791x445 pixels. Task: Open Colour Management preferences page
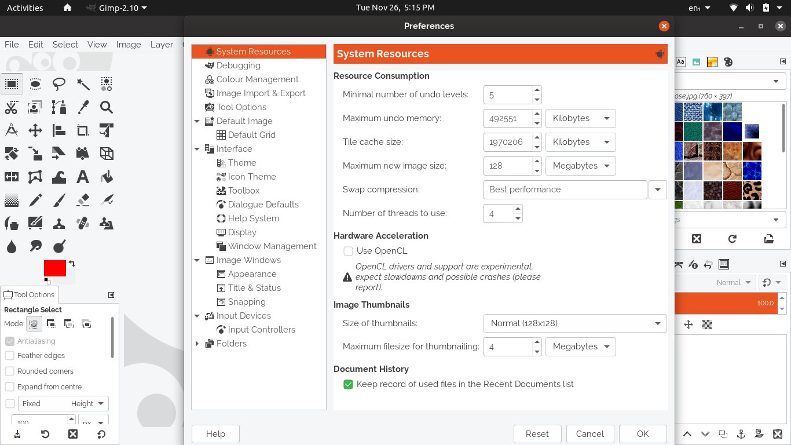(257, 79)
